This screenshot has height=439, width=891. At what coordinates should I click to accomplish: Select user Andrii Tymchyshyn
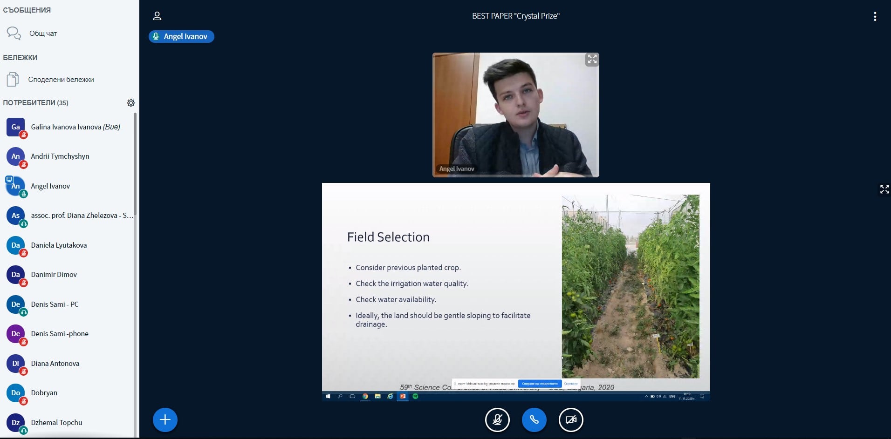[x=60, y=156]
